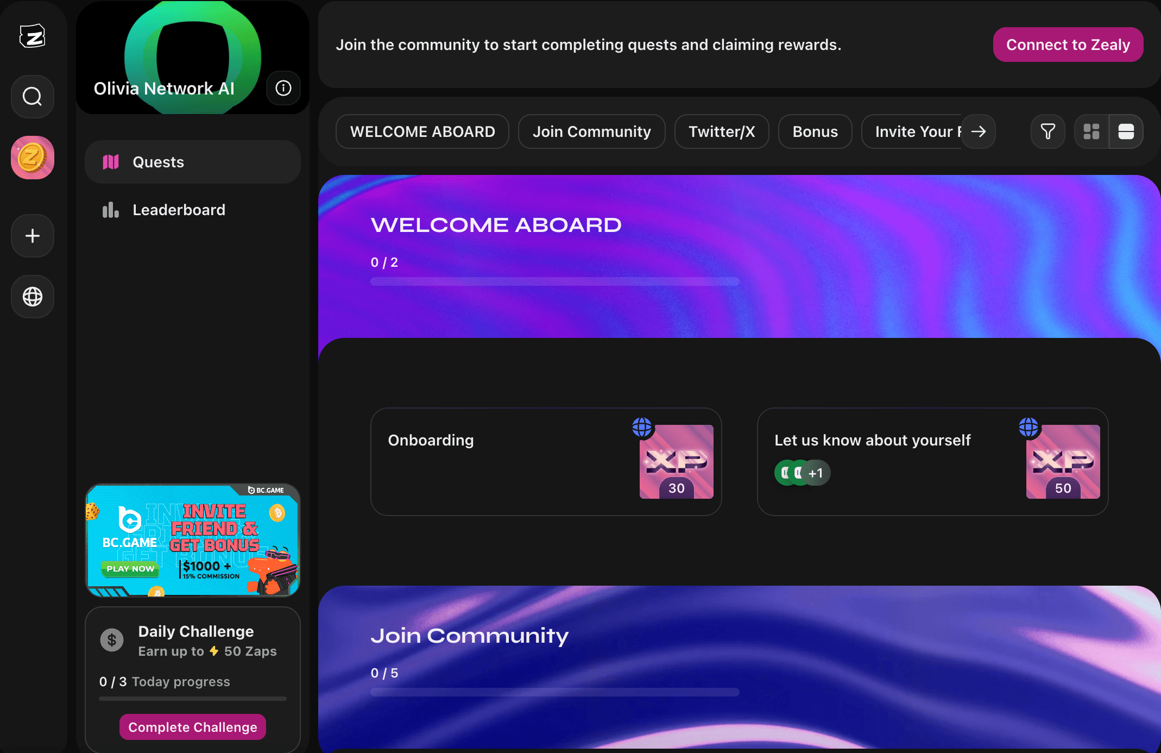Viewport: 1161px width, 753px height.
Task: Open the search icon in sidebar
Action: tap(32, 97)
